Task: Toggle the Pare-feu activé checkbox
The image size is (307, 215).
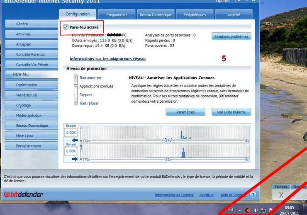Action: (66, 27)
